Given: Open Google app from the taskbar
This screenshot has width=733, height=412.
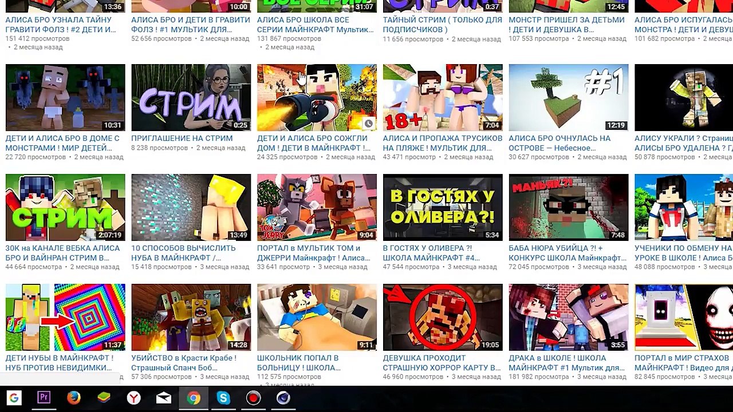Looking at the screenshot, I should pyautogui.click(x=14, y=398).
